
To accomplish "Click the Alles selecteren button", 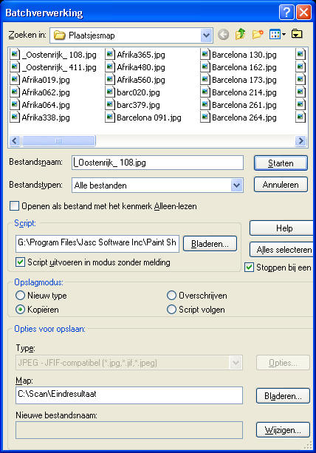I will (283, 250).
